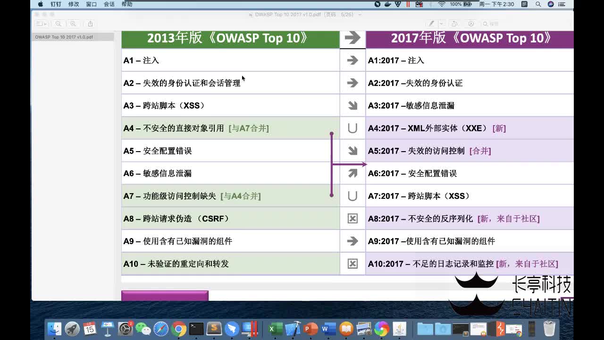The width and height of the screenshot is (604, 340).
Task: Select OWASP Top 10 2017 v1.0.pdf in sidebar
Action: pyautogui.click(x=73, y=37)
